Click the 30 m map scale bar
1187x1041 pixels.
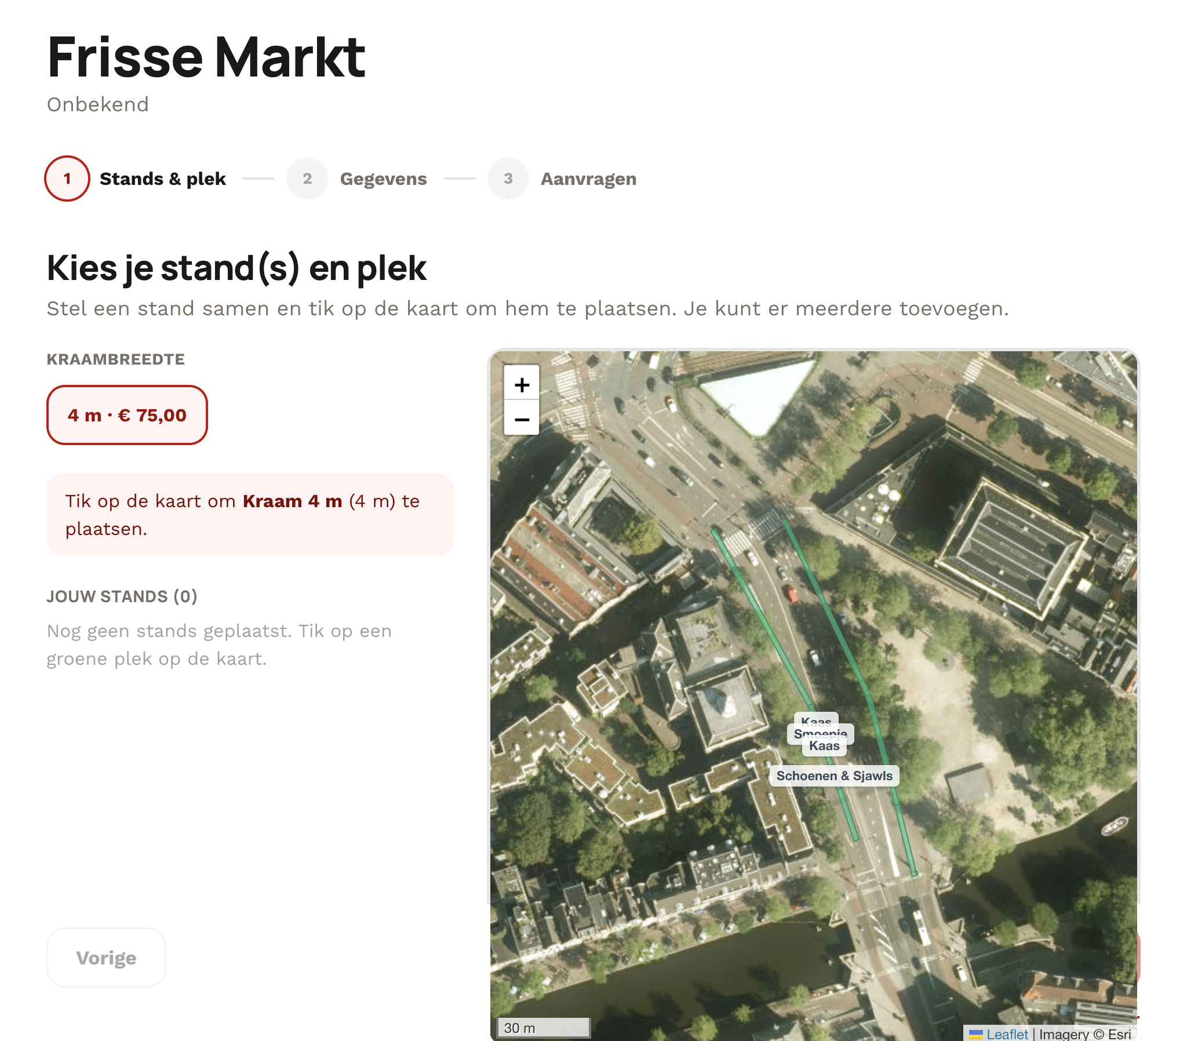coord(543,1027)
